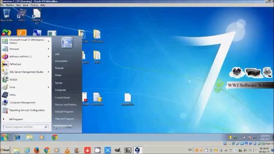Viewport: 274px width, 154px height.
Task: Open the VirtualBox Help menu
Action: [x=43, y=5]
